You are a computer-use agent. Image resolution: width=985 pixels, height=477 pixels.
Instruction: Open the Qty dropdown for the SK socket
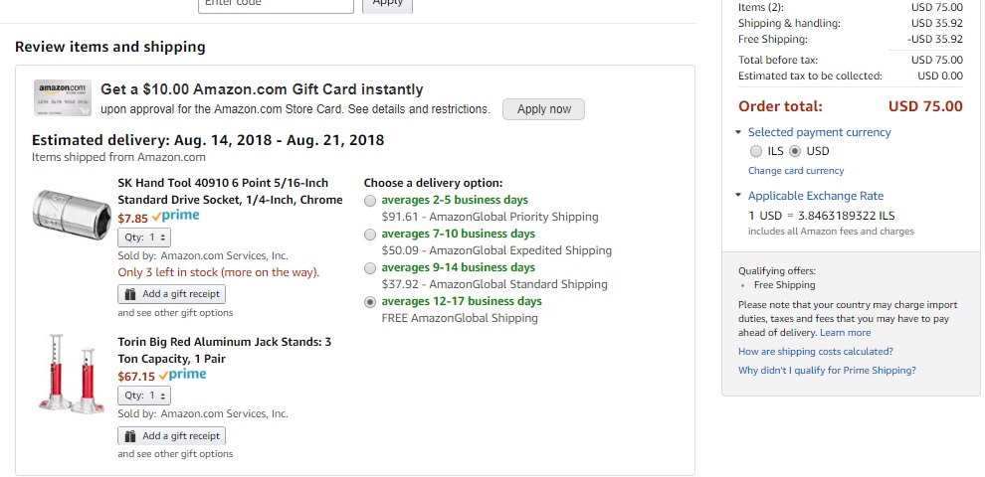pyautogui.click(x=144, y=238)
